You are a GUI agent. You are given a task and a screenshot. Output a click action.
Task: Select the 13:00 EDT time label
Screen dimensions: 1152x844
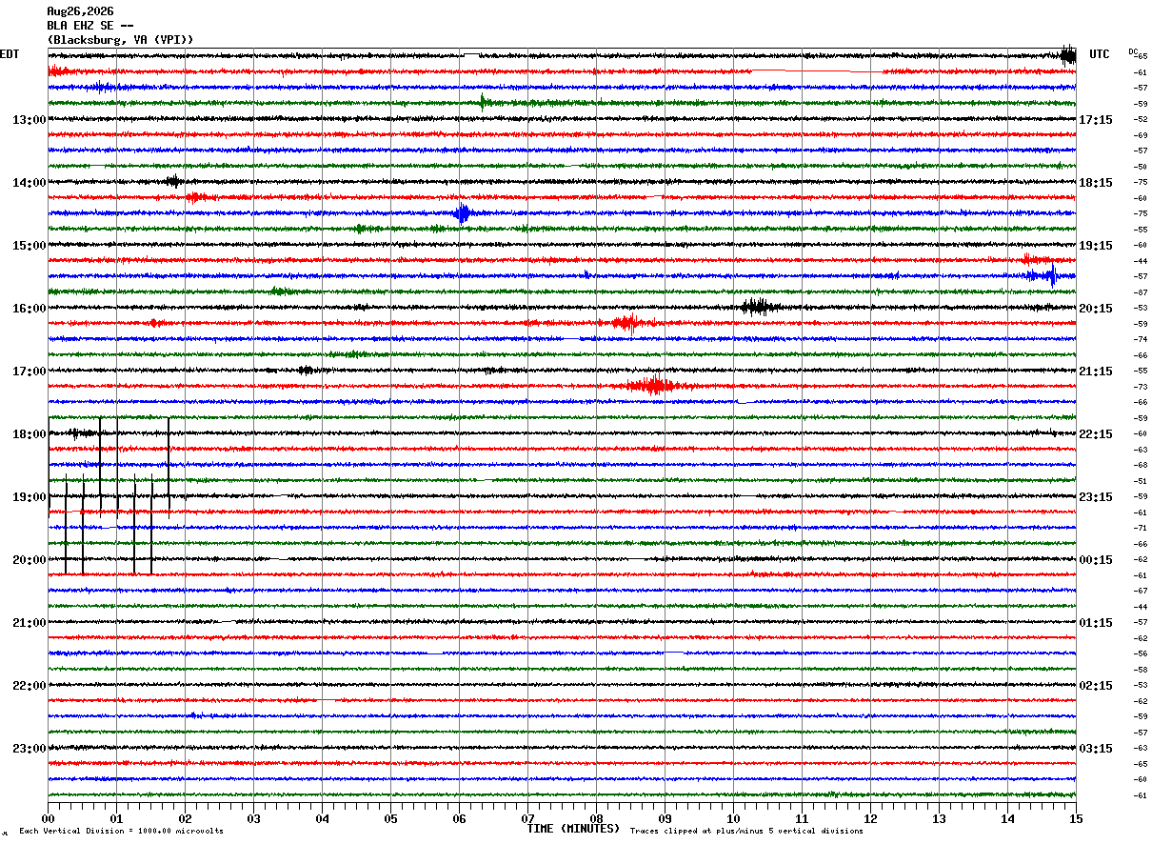29,120
